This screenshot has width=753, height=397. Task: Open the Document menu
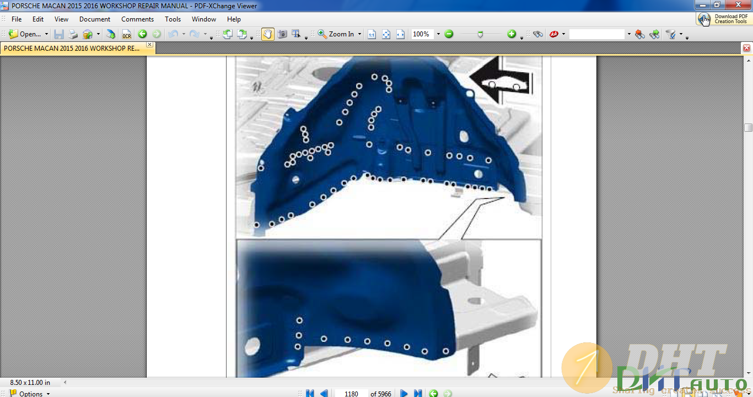point(95,19)
